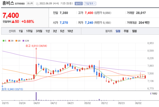This screenshot has width=159, height=107.
Task: Click the 7,500 price axis label
Action: pos(151,73)
